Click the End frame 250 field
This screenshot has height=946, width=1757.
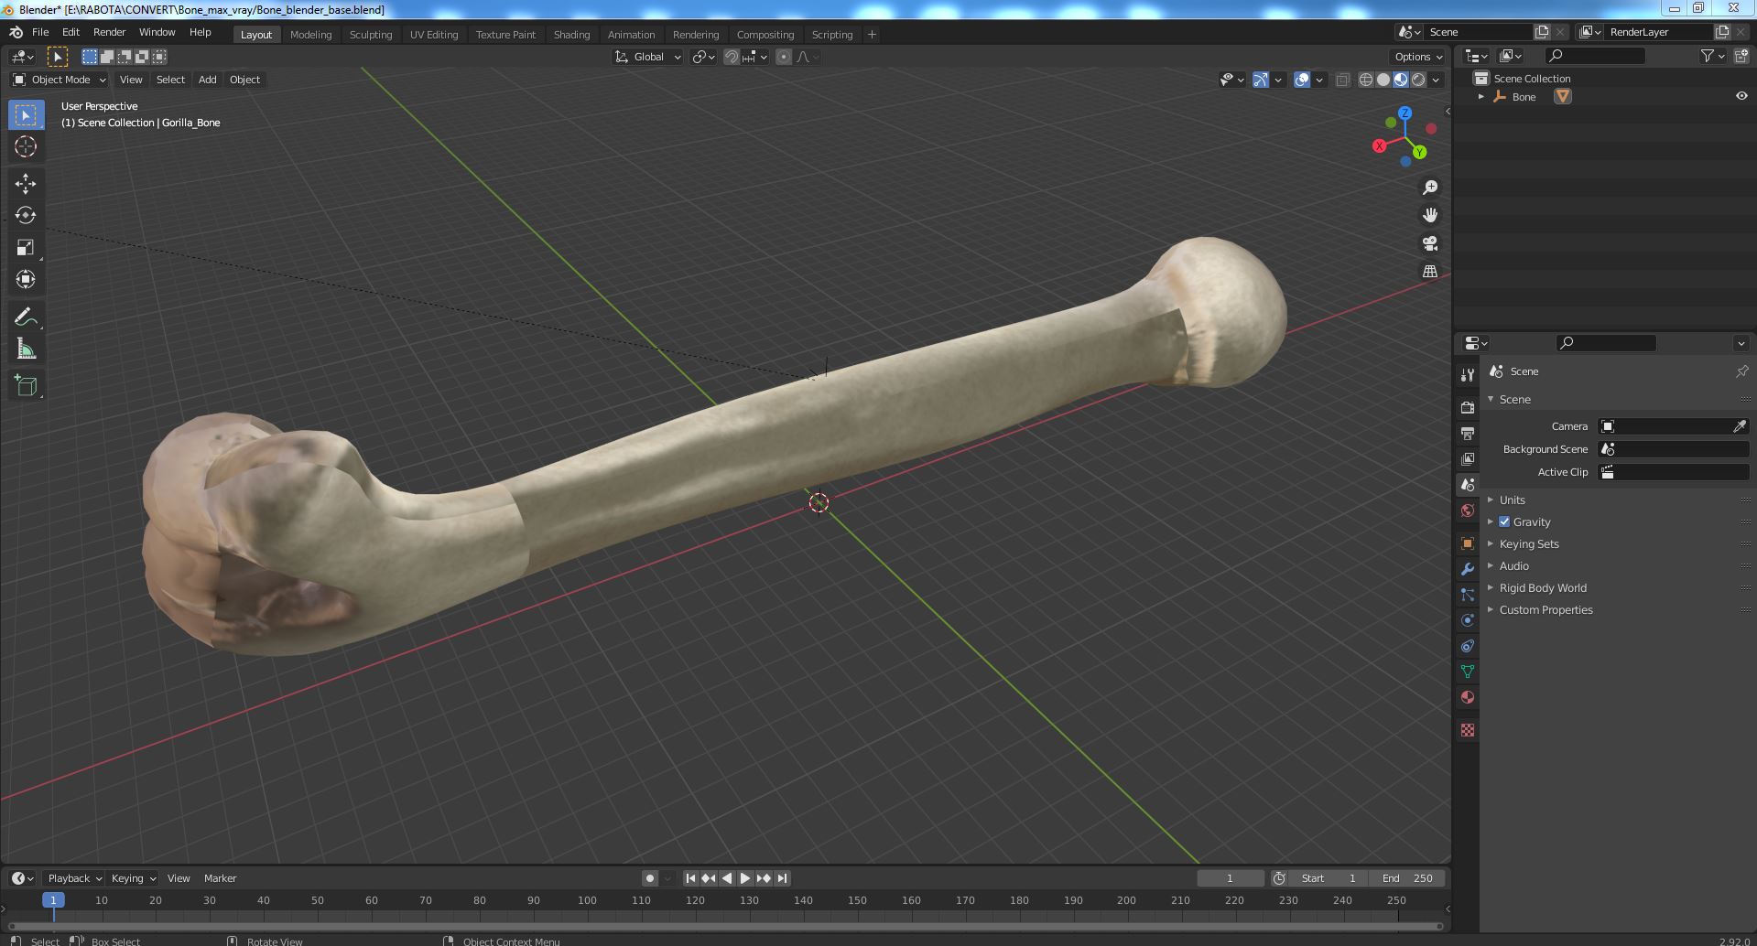point(1407,878)
